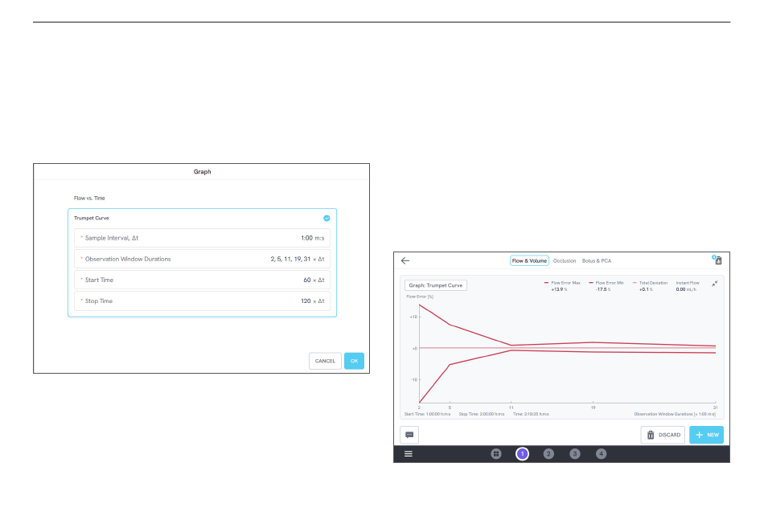
Task: Switch to the Occlusion tab
Action: click(565, 260)
